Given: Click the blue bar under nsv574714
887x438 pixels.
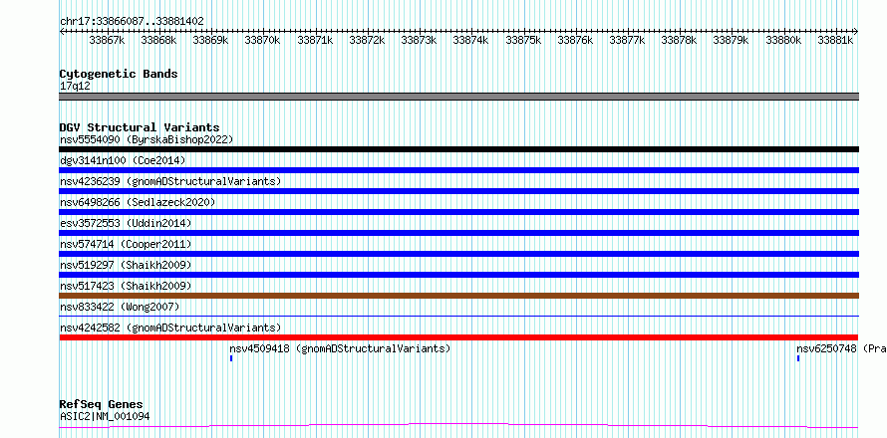Looking at the screenshot, I should [x=458, y=254].
